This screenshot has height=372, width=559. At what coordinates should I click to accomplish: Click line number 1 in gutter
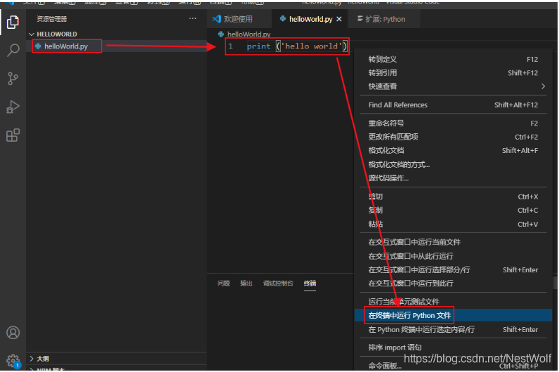230,46
